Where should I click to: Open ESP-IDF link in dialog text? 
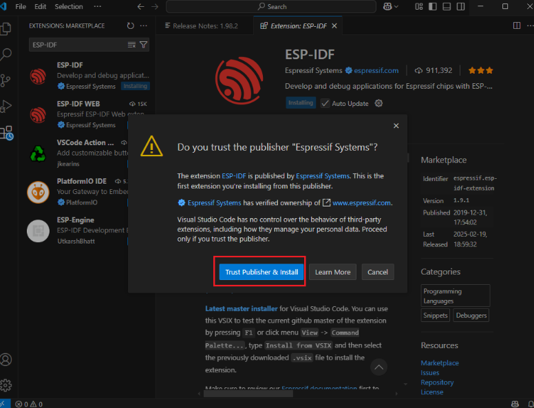pyautogui.click(x=234, y=176)
